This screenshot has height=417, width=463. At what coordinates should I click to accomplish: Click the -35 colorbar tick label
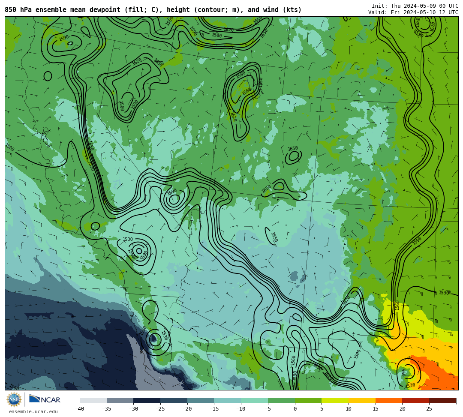pyautogui.click(x=107, y=409)
